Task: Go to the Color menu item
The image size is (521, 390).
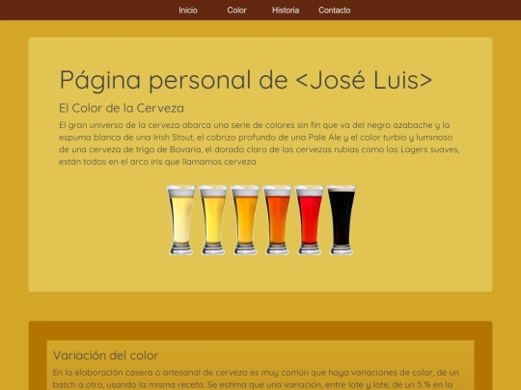Action: tap(236, 11)
